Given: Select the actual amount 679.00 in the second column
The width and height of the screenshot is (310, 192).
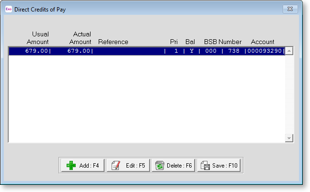Looking at the screenshot, I should tap(79, 51).
